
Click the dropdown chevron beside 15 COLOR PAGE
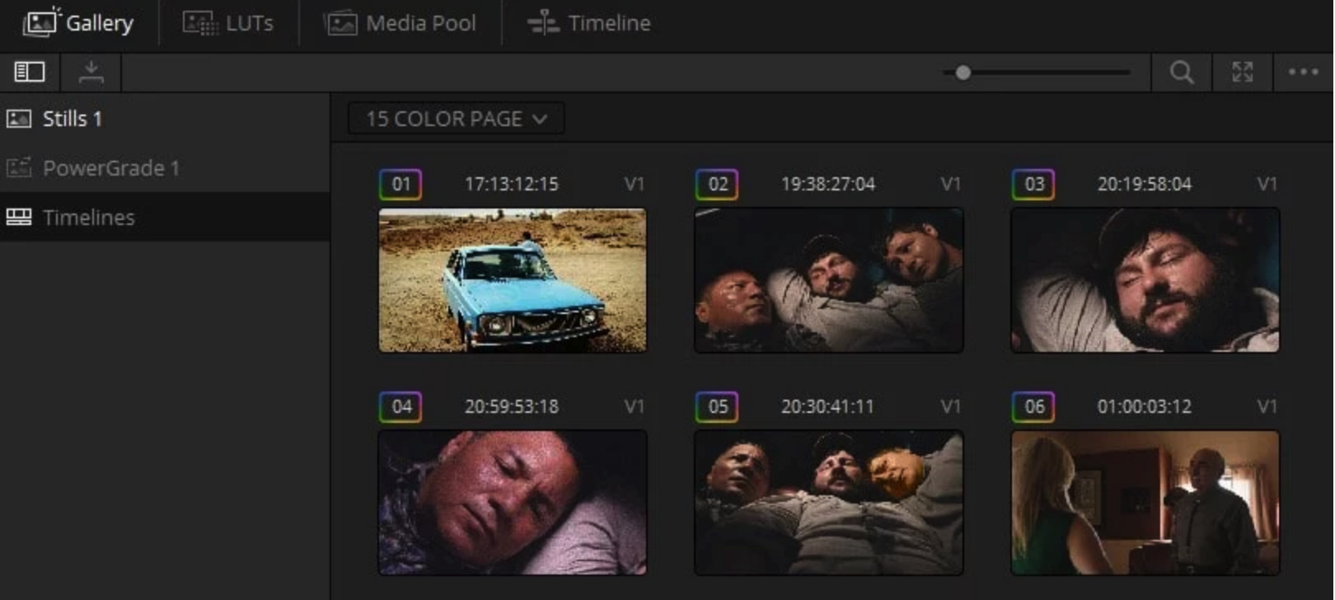tap(540, 120)
